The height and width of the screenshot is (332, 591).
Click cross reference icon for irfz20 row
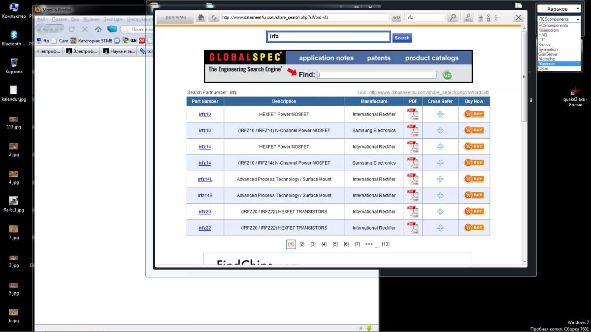[440, 211]
